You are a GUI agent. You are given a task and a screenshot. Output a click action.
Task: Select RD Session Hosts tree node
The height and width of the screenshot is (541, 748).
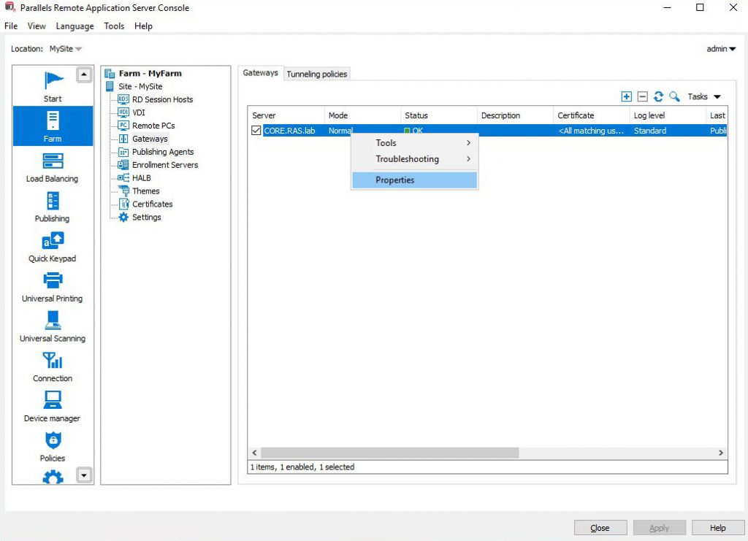tap(162, 99)
